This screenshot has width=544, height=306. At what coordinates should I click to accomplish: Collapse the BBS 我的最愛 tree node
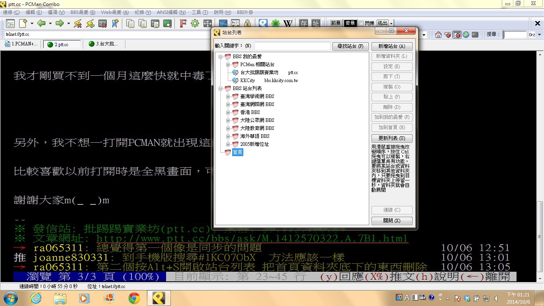pyautogui.click(x=221, y=57)
